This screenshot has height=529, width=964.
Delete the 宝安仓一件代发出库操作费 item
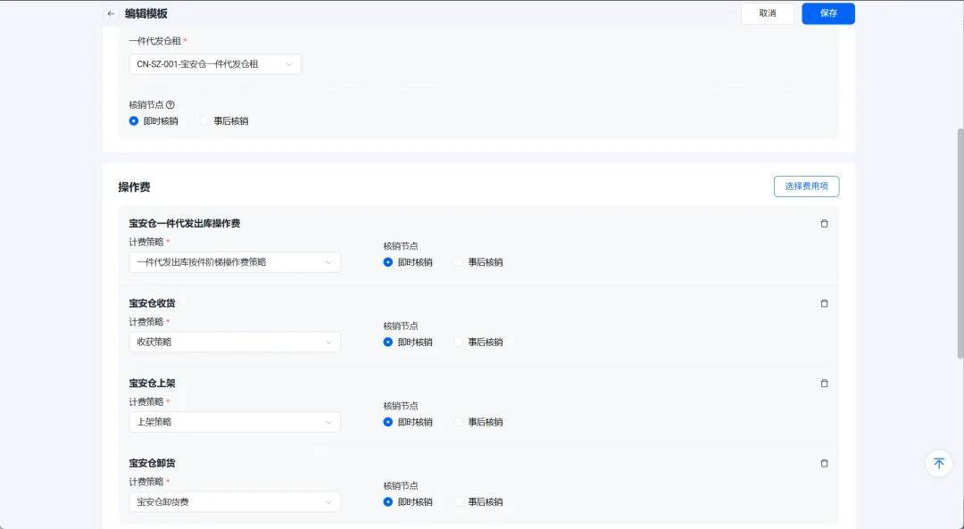(x=825, y=224)
